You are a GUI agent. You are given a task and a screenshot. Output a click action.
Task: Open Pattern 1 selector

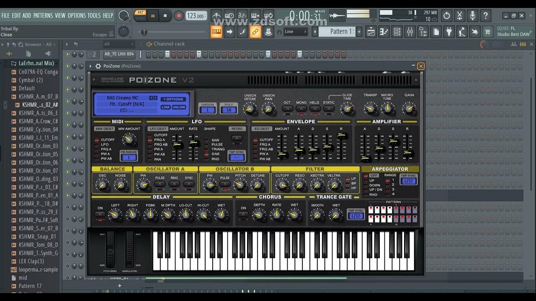(338, 31)
